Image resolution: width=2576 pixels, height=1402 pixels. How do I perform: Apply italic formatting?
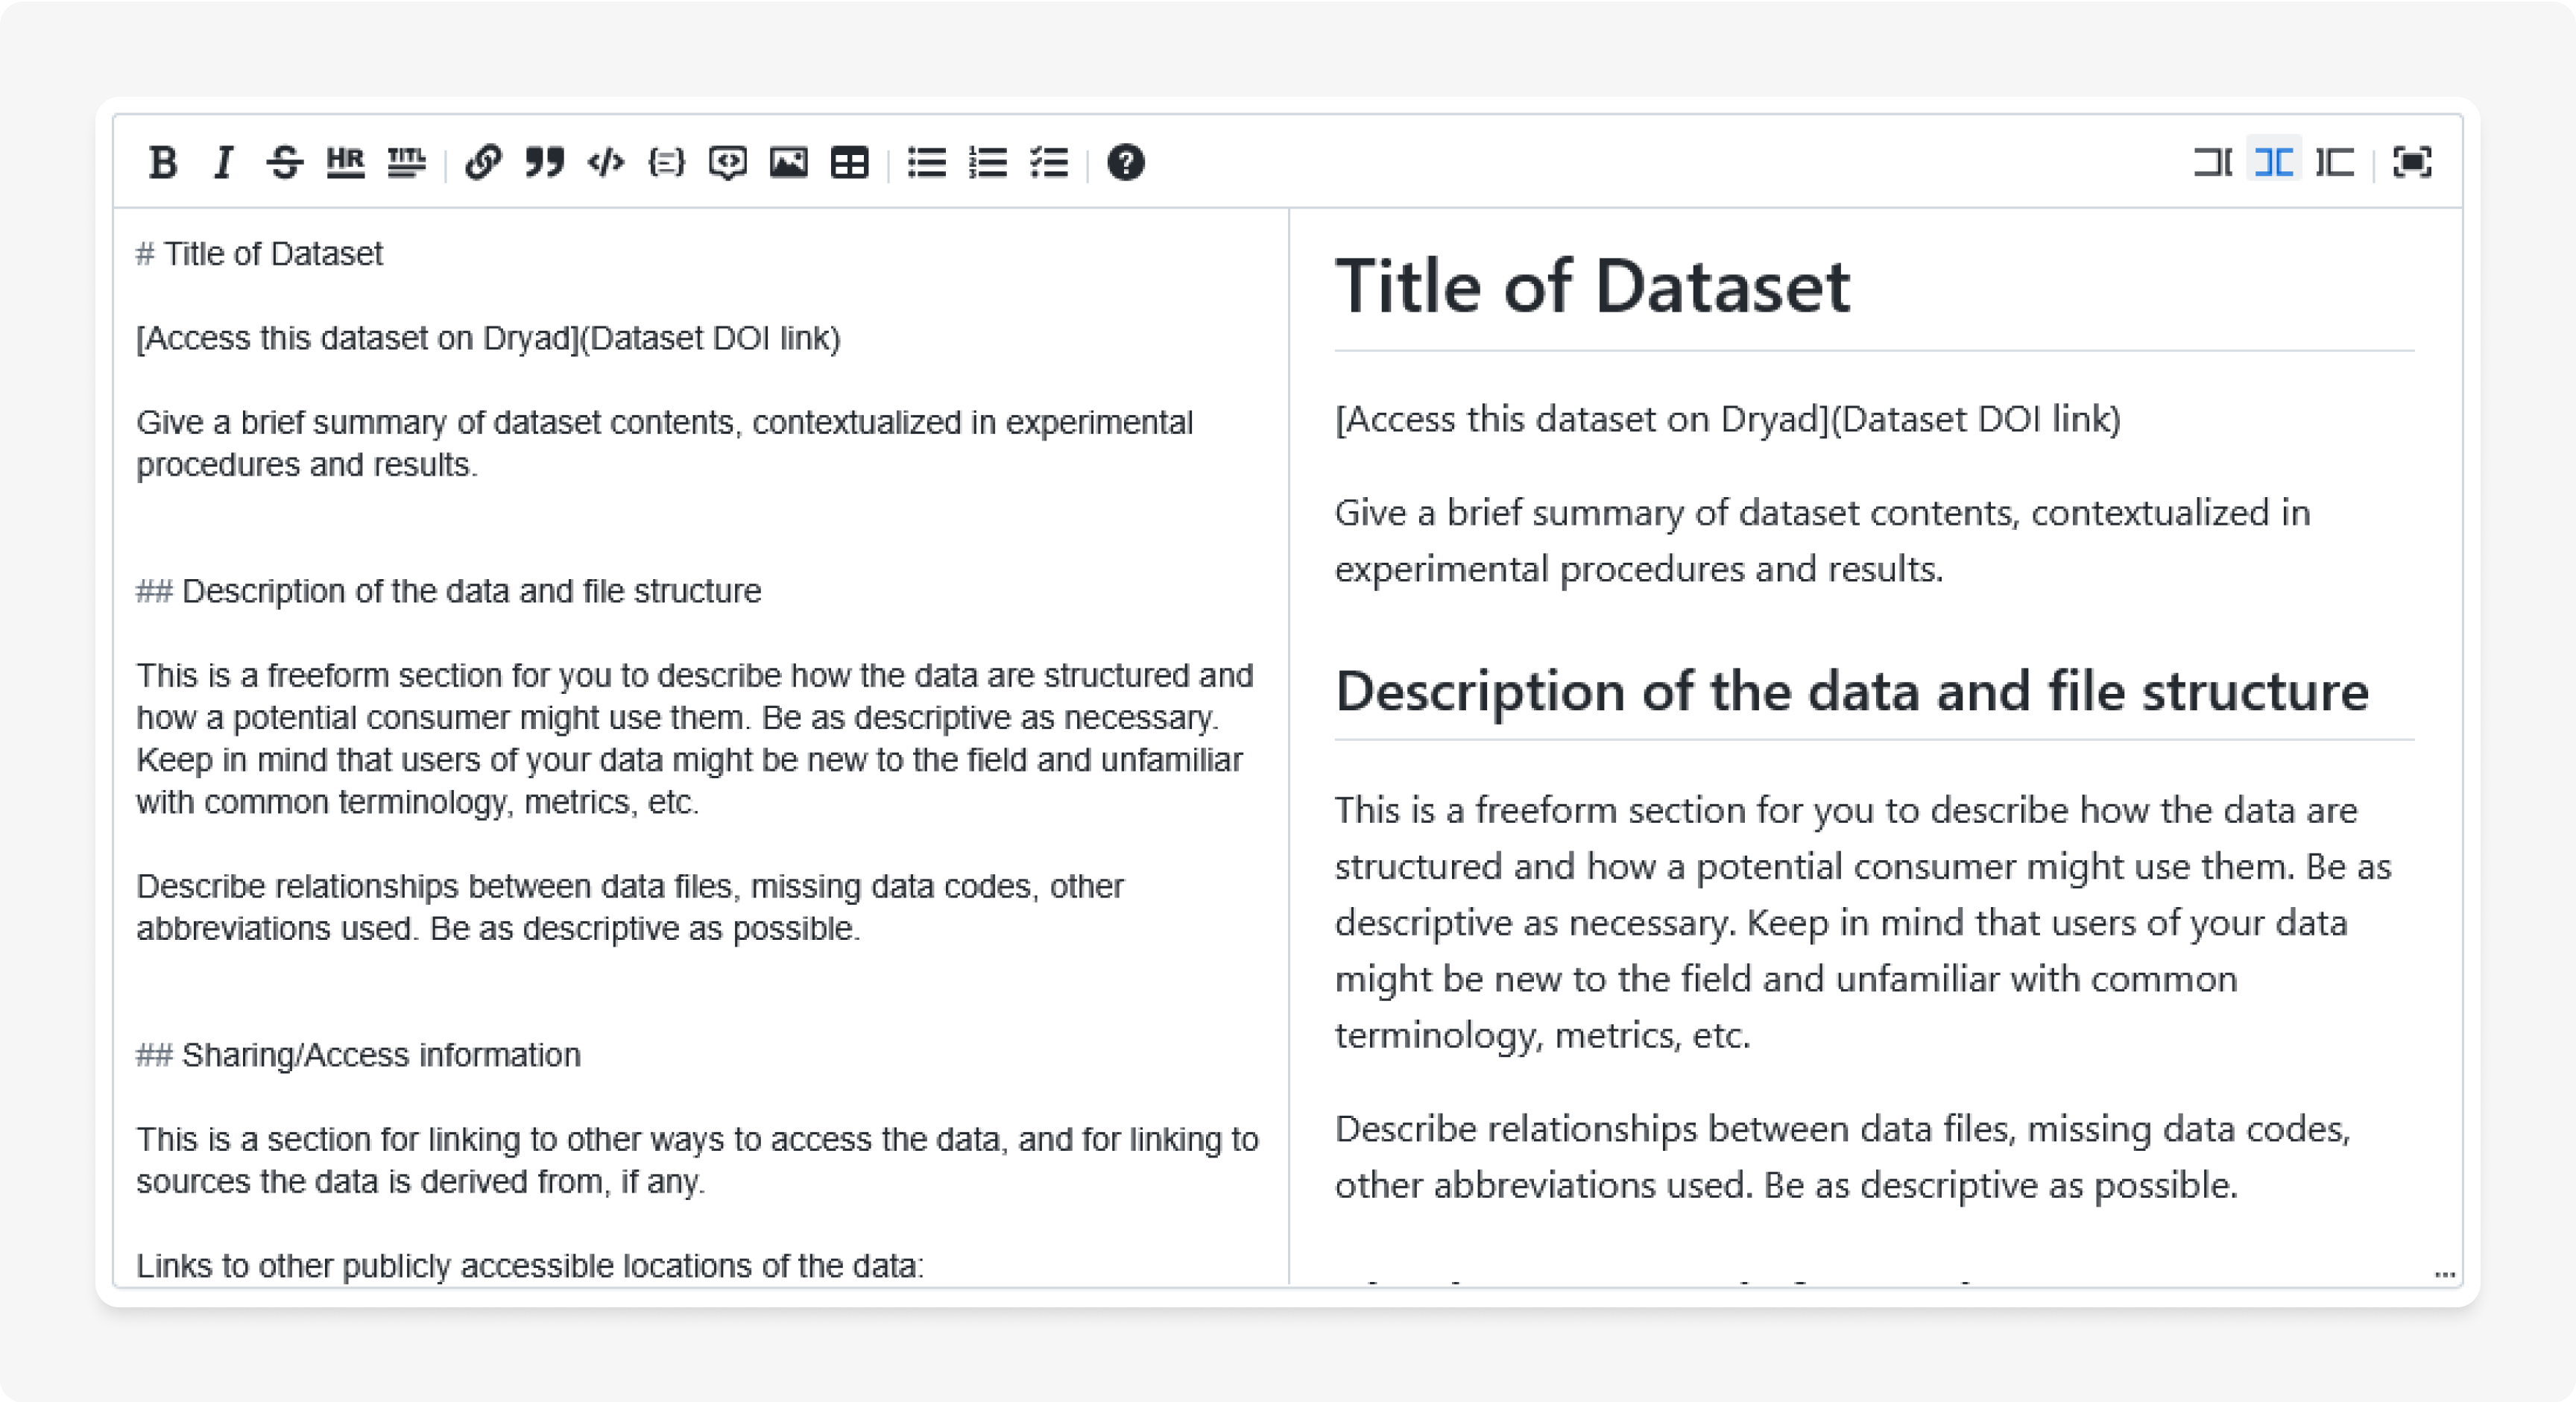point(224,162)
